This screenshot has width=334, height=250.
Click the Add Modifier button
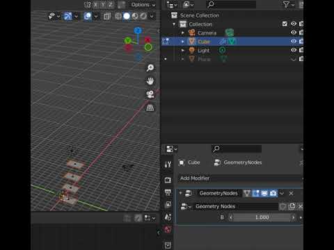tap(241, 178)
